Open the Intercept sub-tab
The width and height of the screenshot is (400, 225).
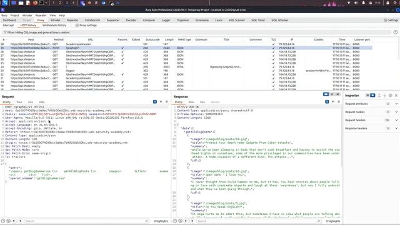[x=8, y=26]
